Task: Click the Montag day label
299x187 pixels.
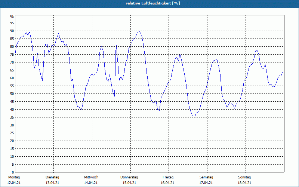Action: click(x=14, y=177)
